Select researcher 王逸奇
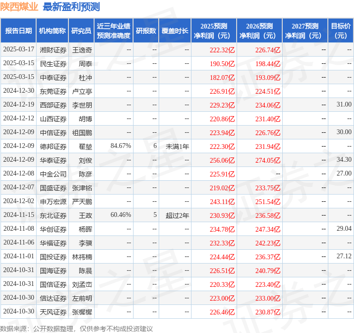The width and height of the screenshot is (354, 333). click(82, 50)
